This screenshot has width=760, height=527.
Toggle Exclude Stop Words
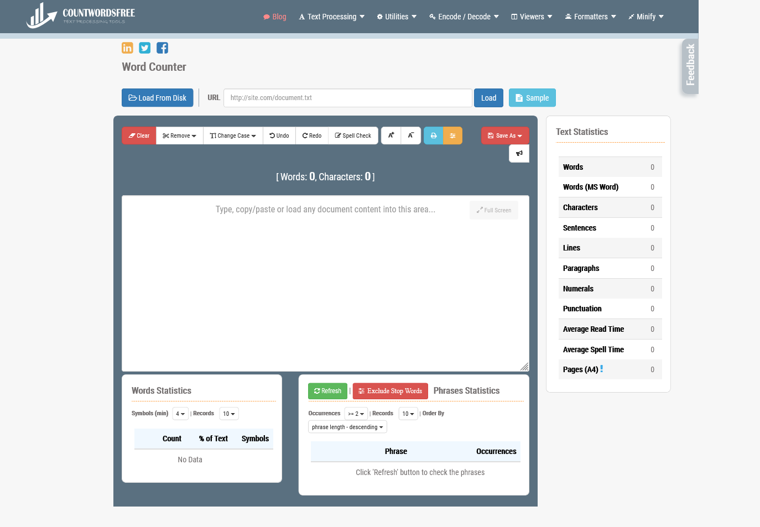tap(390, 391)
